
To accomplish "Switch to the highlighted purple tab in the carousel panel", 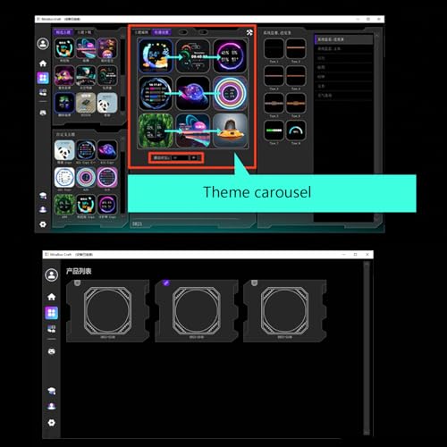I will coord(161,32).
